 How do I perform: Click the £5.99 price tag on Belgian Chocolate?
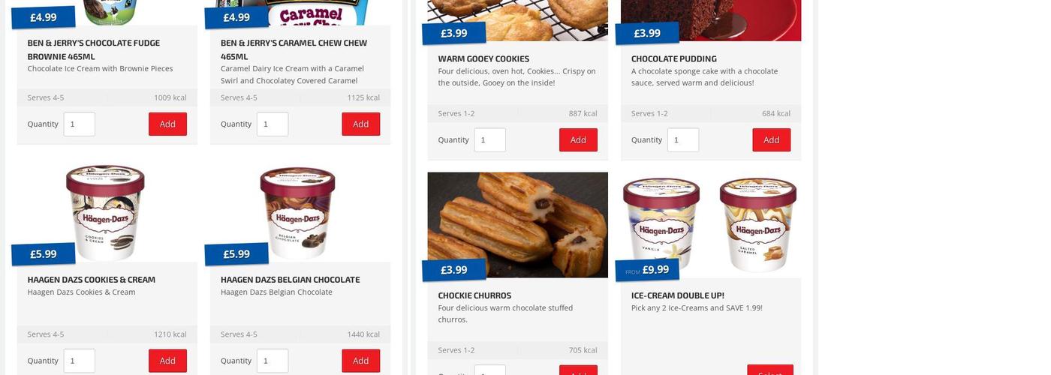click(x=236, y=254)
